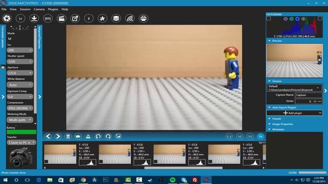Click in the Capture Name field
328x184 pixels.
pos(309,95)
